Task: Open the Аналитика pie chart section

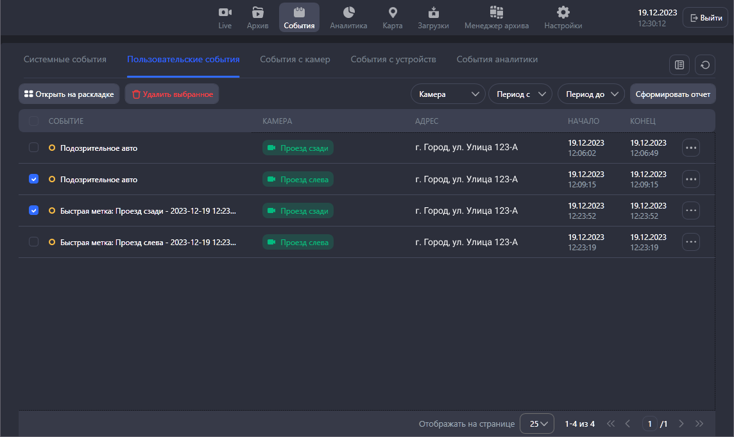Action: [348, 17]
